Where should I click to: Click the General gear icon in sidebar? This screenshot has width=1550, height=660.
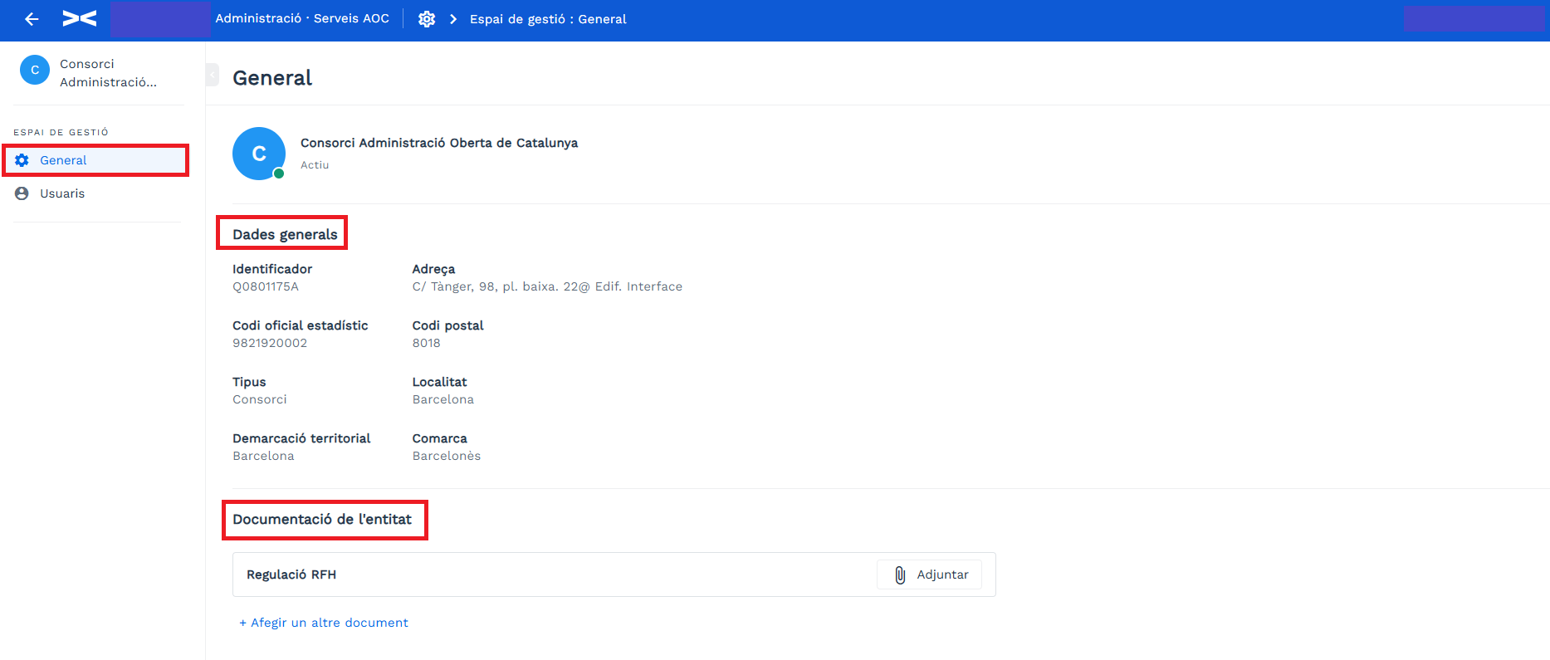pyautogui.click(x=22, y=160)
